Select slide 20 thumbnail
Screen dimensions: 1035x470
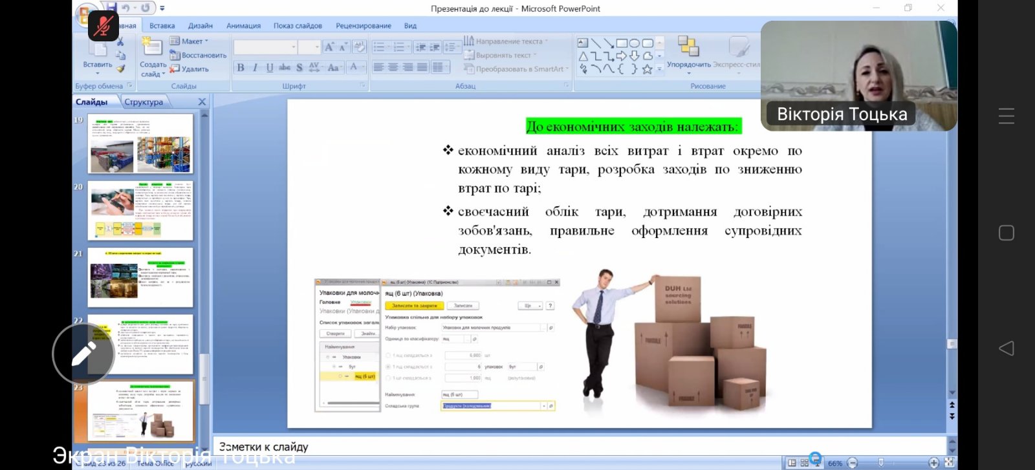coord(140,211)
